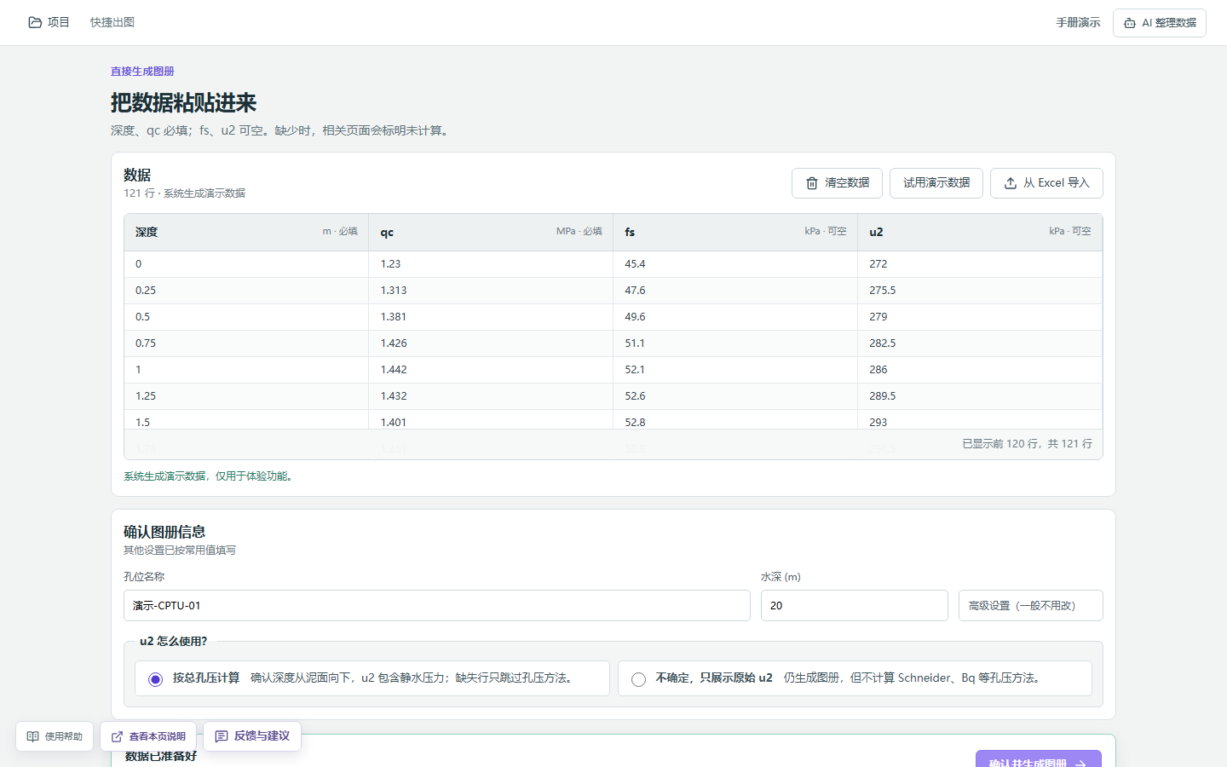
Task: Click the fs column header
Action: tap(735, 232)
